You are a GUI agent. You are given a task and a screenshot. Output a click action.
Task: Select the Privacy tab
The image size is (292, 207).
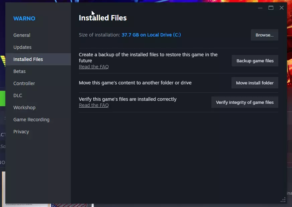(21, 132)
